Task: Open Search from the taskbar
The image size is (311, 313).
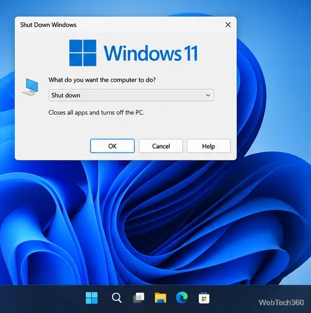Action: [x=117, y=298]
